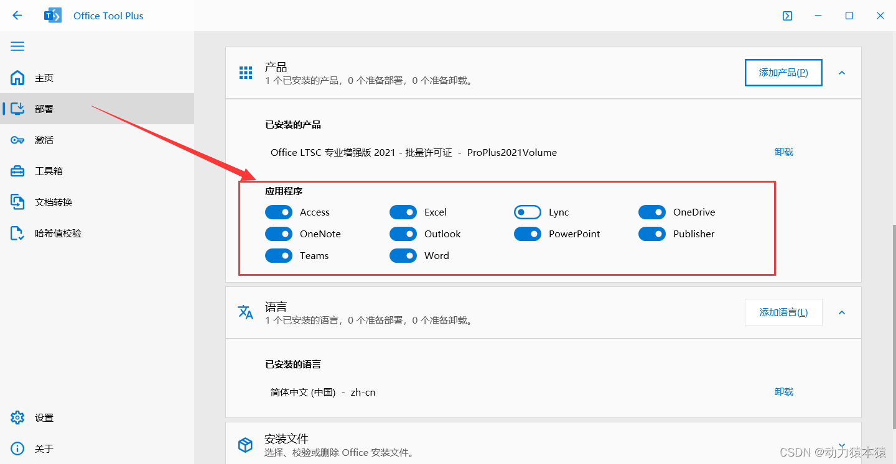Click the translate icon of 语言 section
Screen dimensions: 896x464
(246, 312)
